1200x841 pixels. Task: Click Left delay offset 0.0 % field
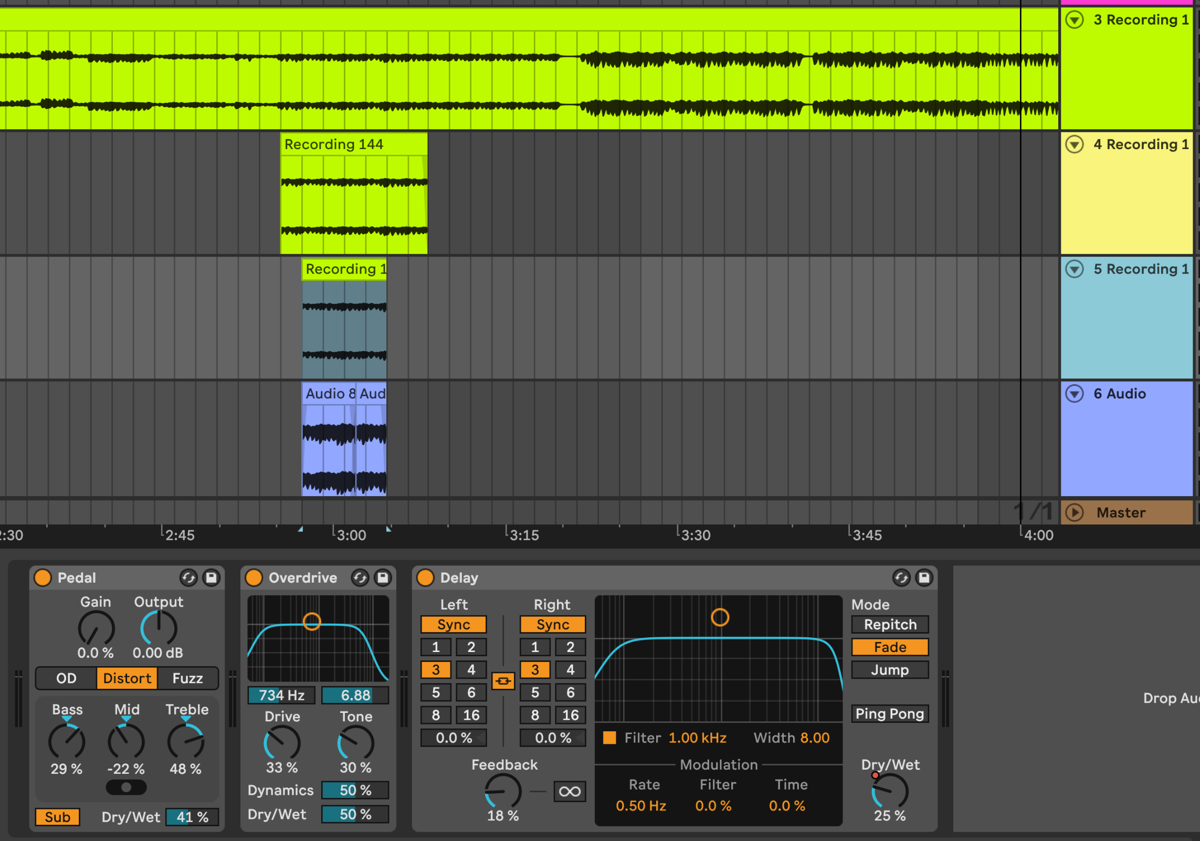(x=454, y=738)
